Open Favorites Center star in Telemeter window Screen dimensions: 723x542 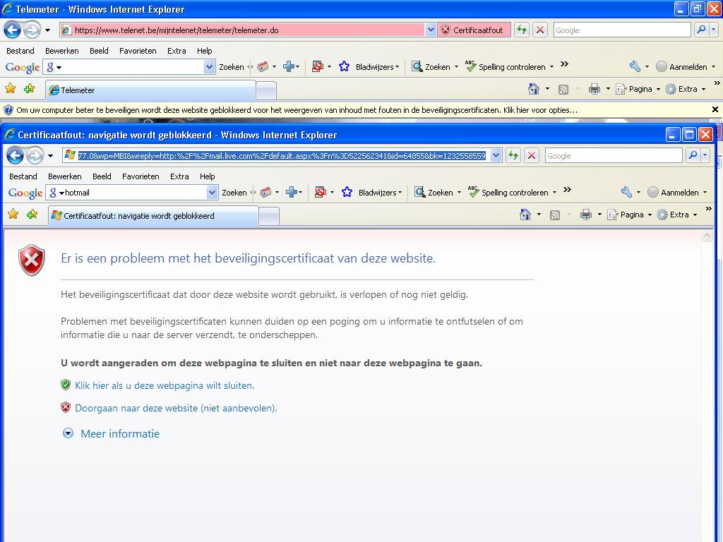[x=10, y=88]
